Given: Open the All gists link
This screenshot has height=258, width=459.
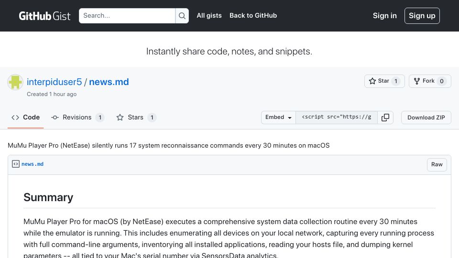Looking at the screenshot, I should coord(209,15).
